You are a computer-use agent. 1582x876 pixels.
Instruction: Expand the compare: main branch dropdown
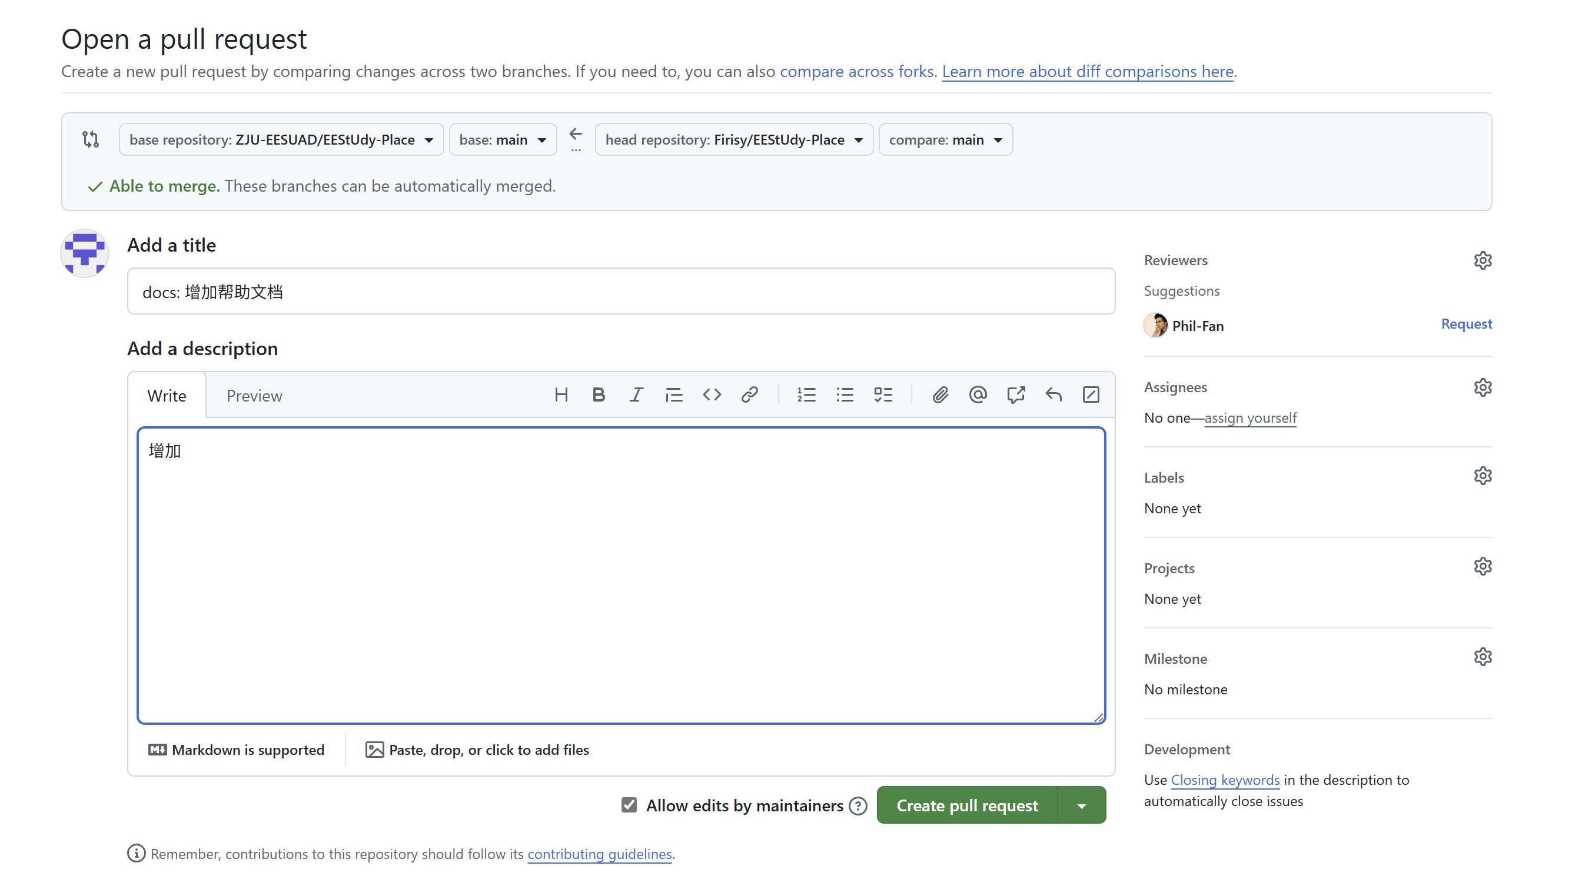coord(945,140)
